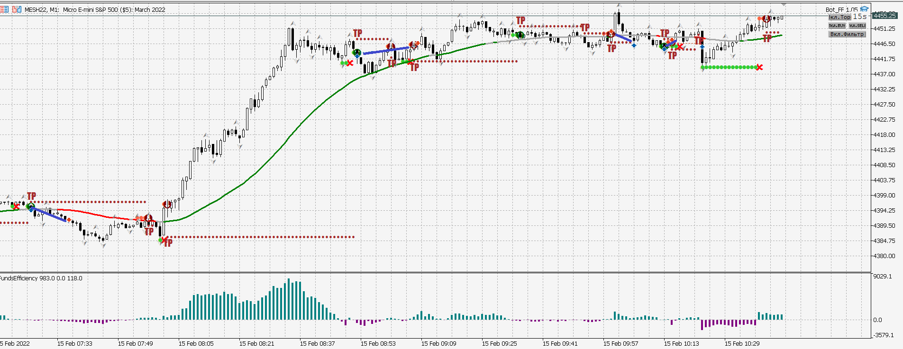Click the 15 Feb 08:21 time label
Image resolution: width=903 pixels, height=349 pixels.
257,343
